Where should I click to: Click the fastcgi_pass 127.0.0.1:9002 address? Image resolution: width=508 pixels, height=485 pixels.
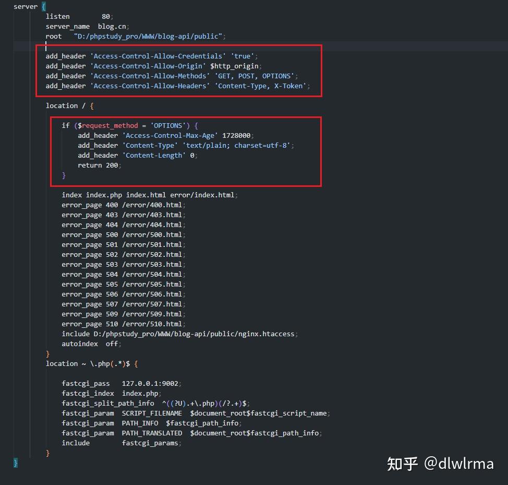tap(151, 383)
